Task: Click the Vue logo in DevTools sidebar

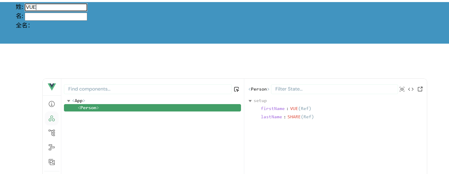Action: pos(52,87)
